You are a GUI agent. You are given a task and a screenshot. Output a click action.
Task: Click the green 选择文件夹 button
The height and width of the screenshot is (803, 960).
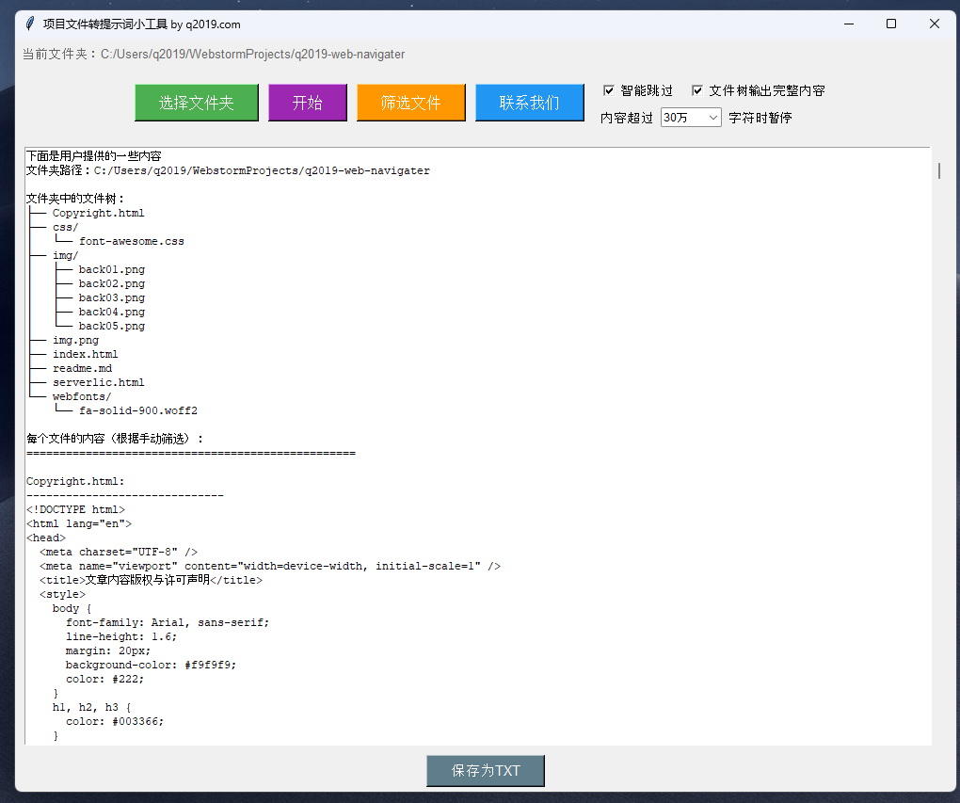click(196, 103)
